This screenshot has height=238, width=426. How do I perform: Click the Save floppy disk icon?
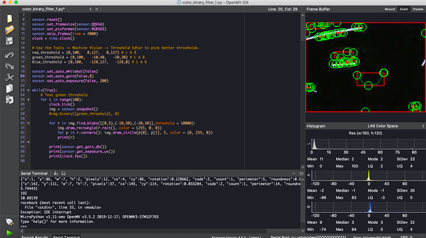pyautogui.click(x=9, y=41)
